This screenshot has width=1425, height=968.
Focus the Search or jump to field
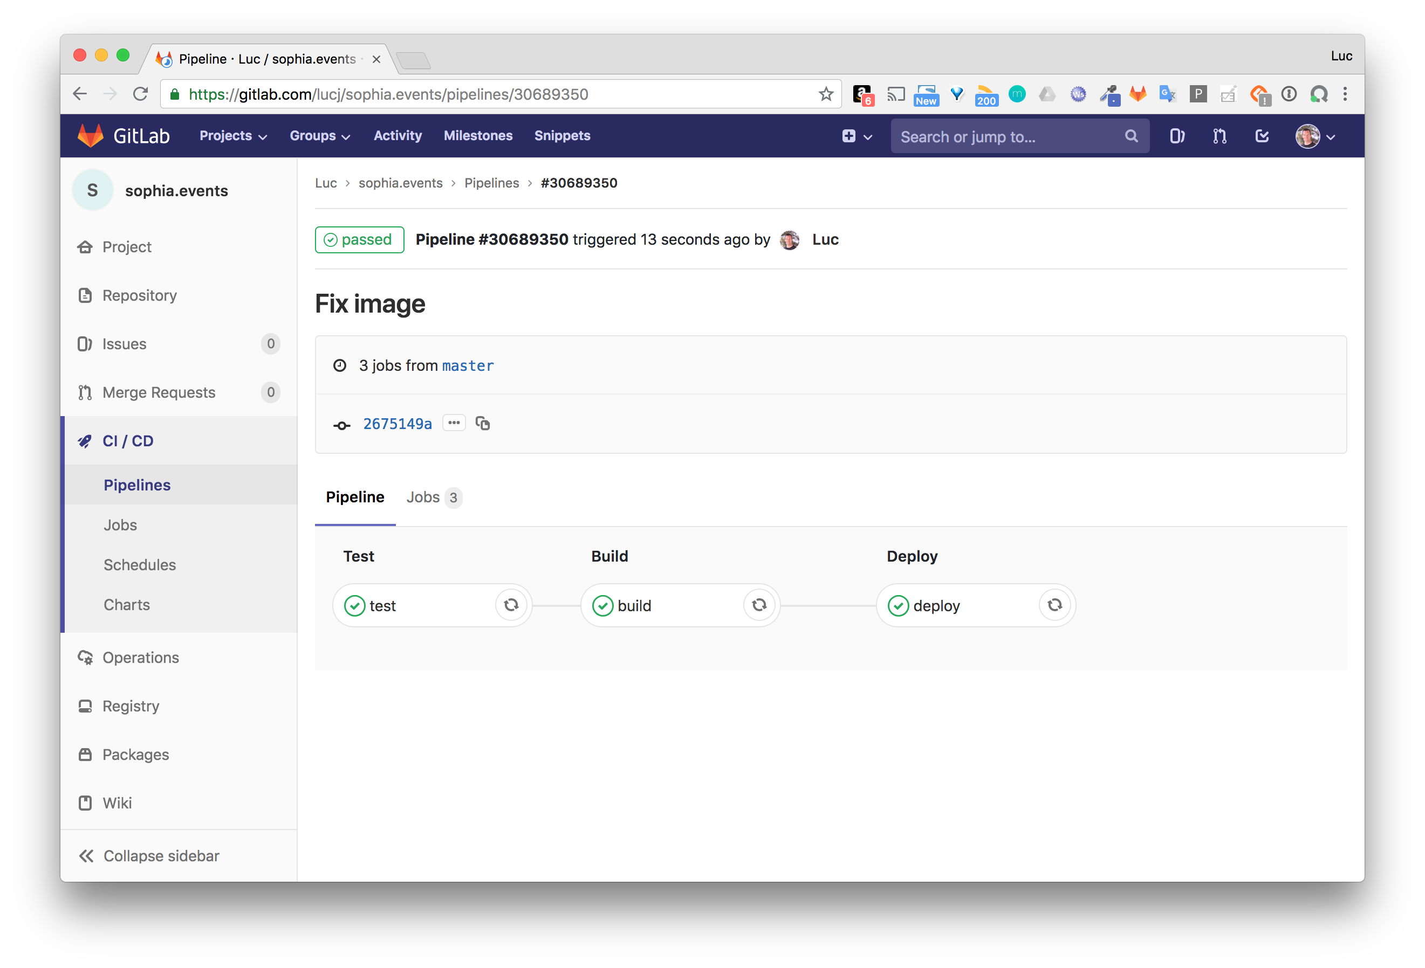[x=1010, y=136]
